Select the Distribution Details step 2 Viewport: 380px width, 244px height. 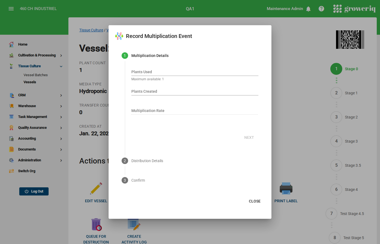pos(147,161)
